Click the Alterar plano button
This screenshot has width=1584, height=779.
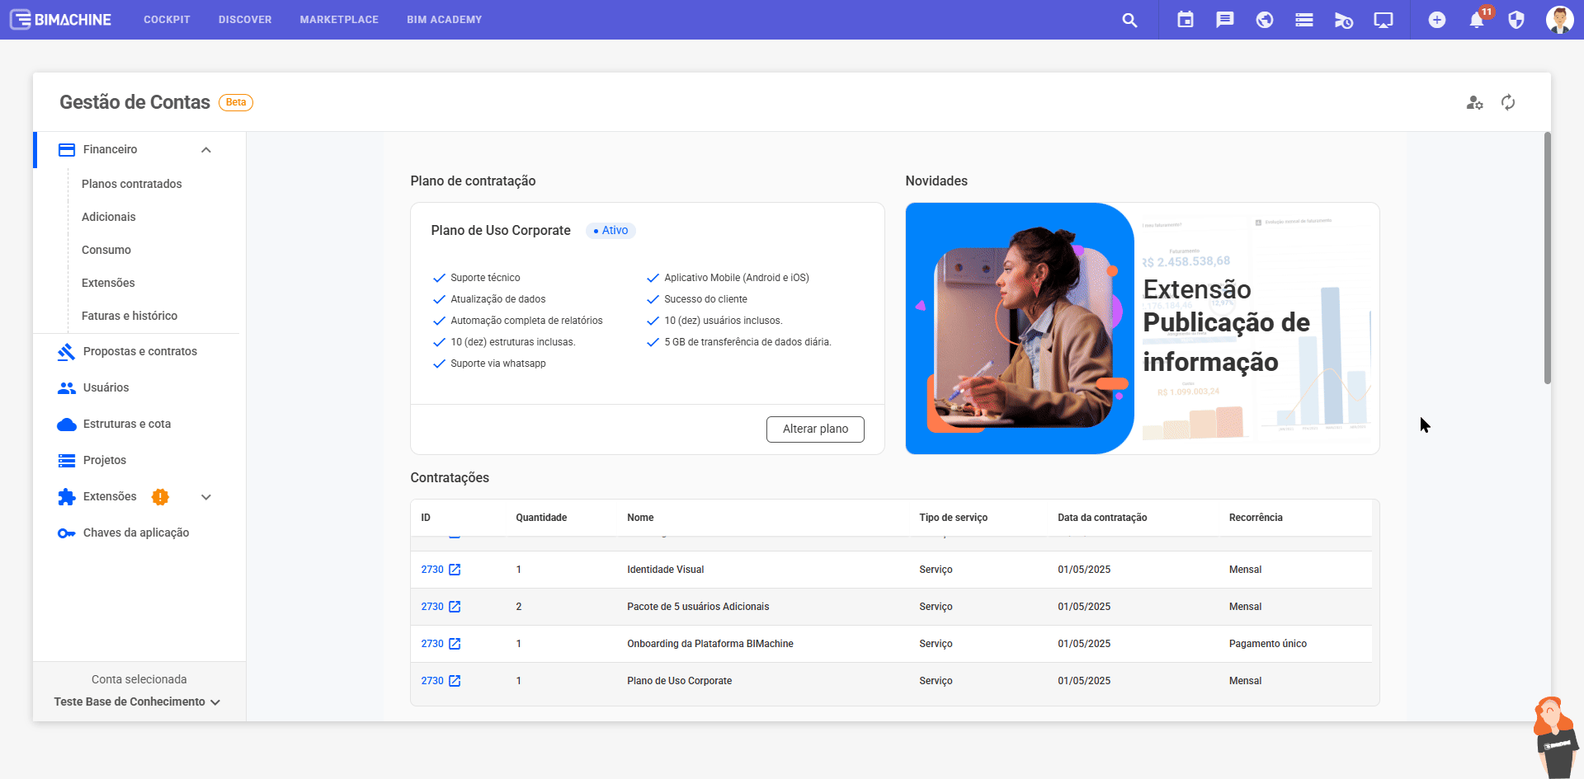(814, 429)
